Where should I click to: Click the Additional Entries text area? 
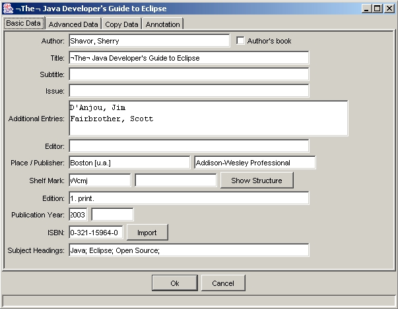coord(209,118)
